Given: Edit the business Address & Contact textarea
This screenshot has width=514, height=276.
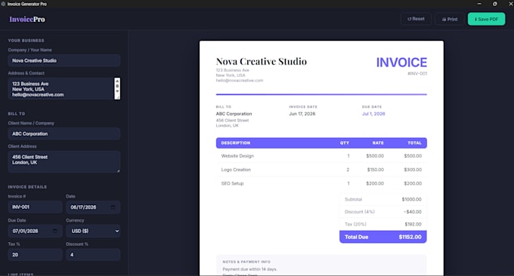Looking at the screenshot, I should (61, 89).
